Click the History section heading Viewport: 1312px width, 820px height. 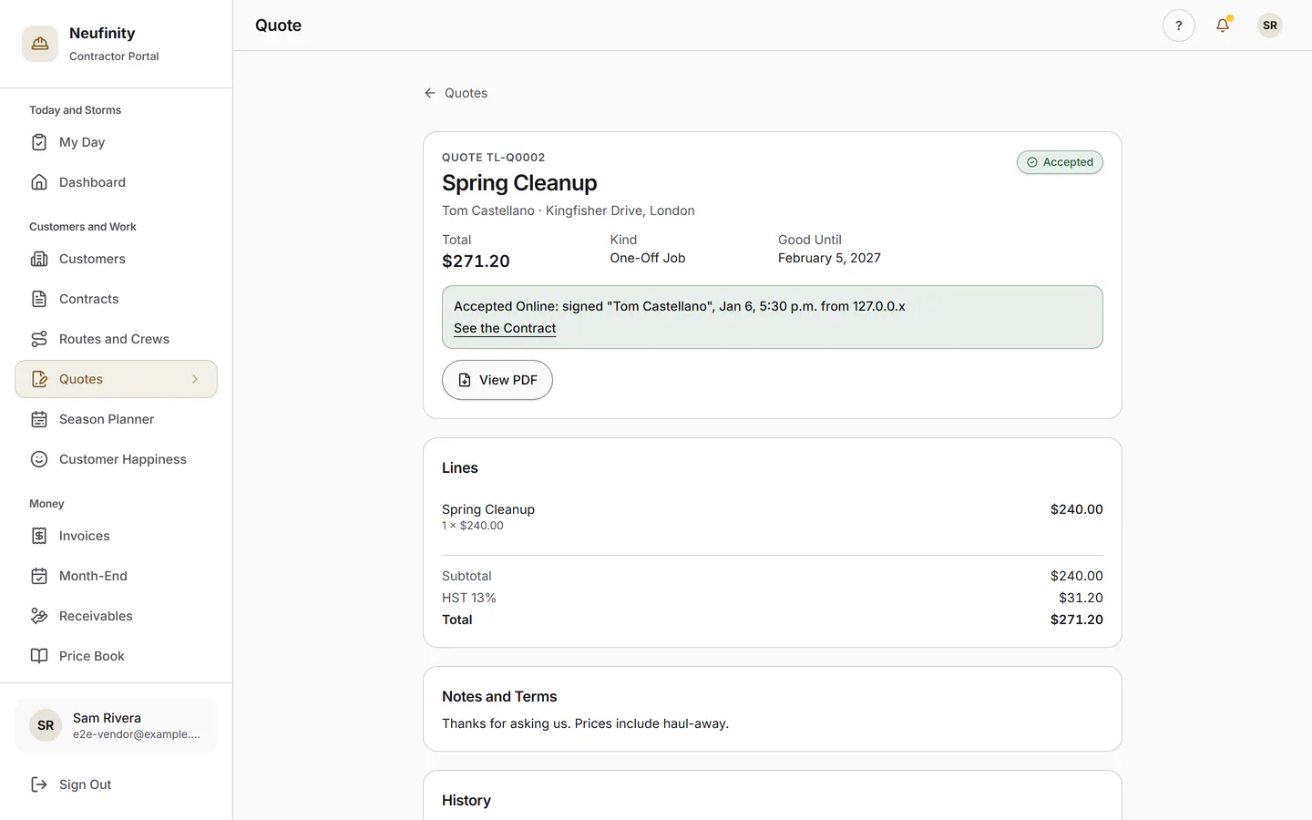466,800
